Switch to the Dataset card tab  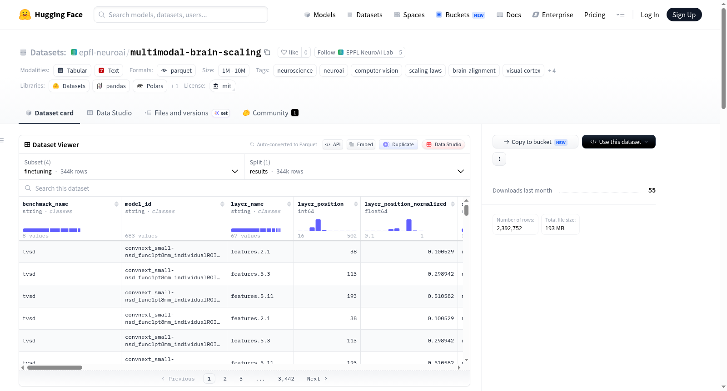pos(50,113)
